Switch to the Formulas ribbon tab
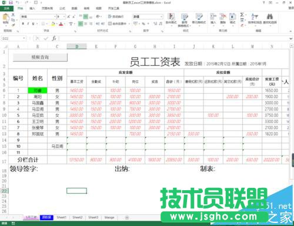The height and width of the screenshot is (226, 294). click(x=62, y=8)
